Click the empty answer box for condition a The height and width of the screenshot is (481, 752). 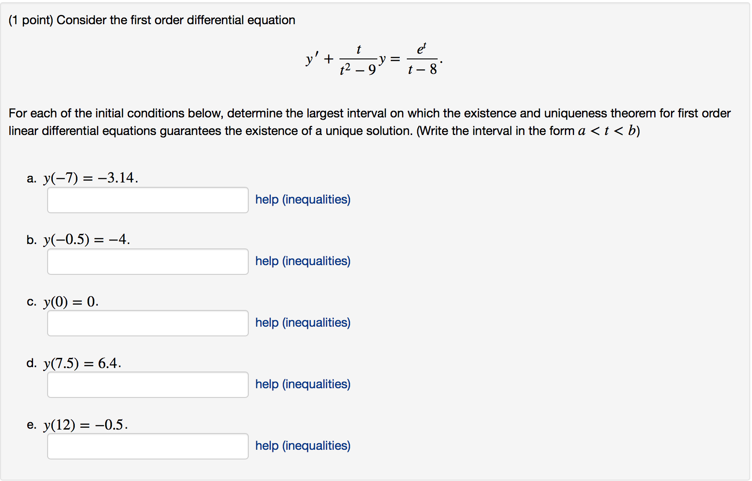click(x=147, y=200)
